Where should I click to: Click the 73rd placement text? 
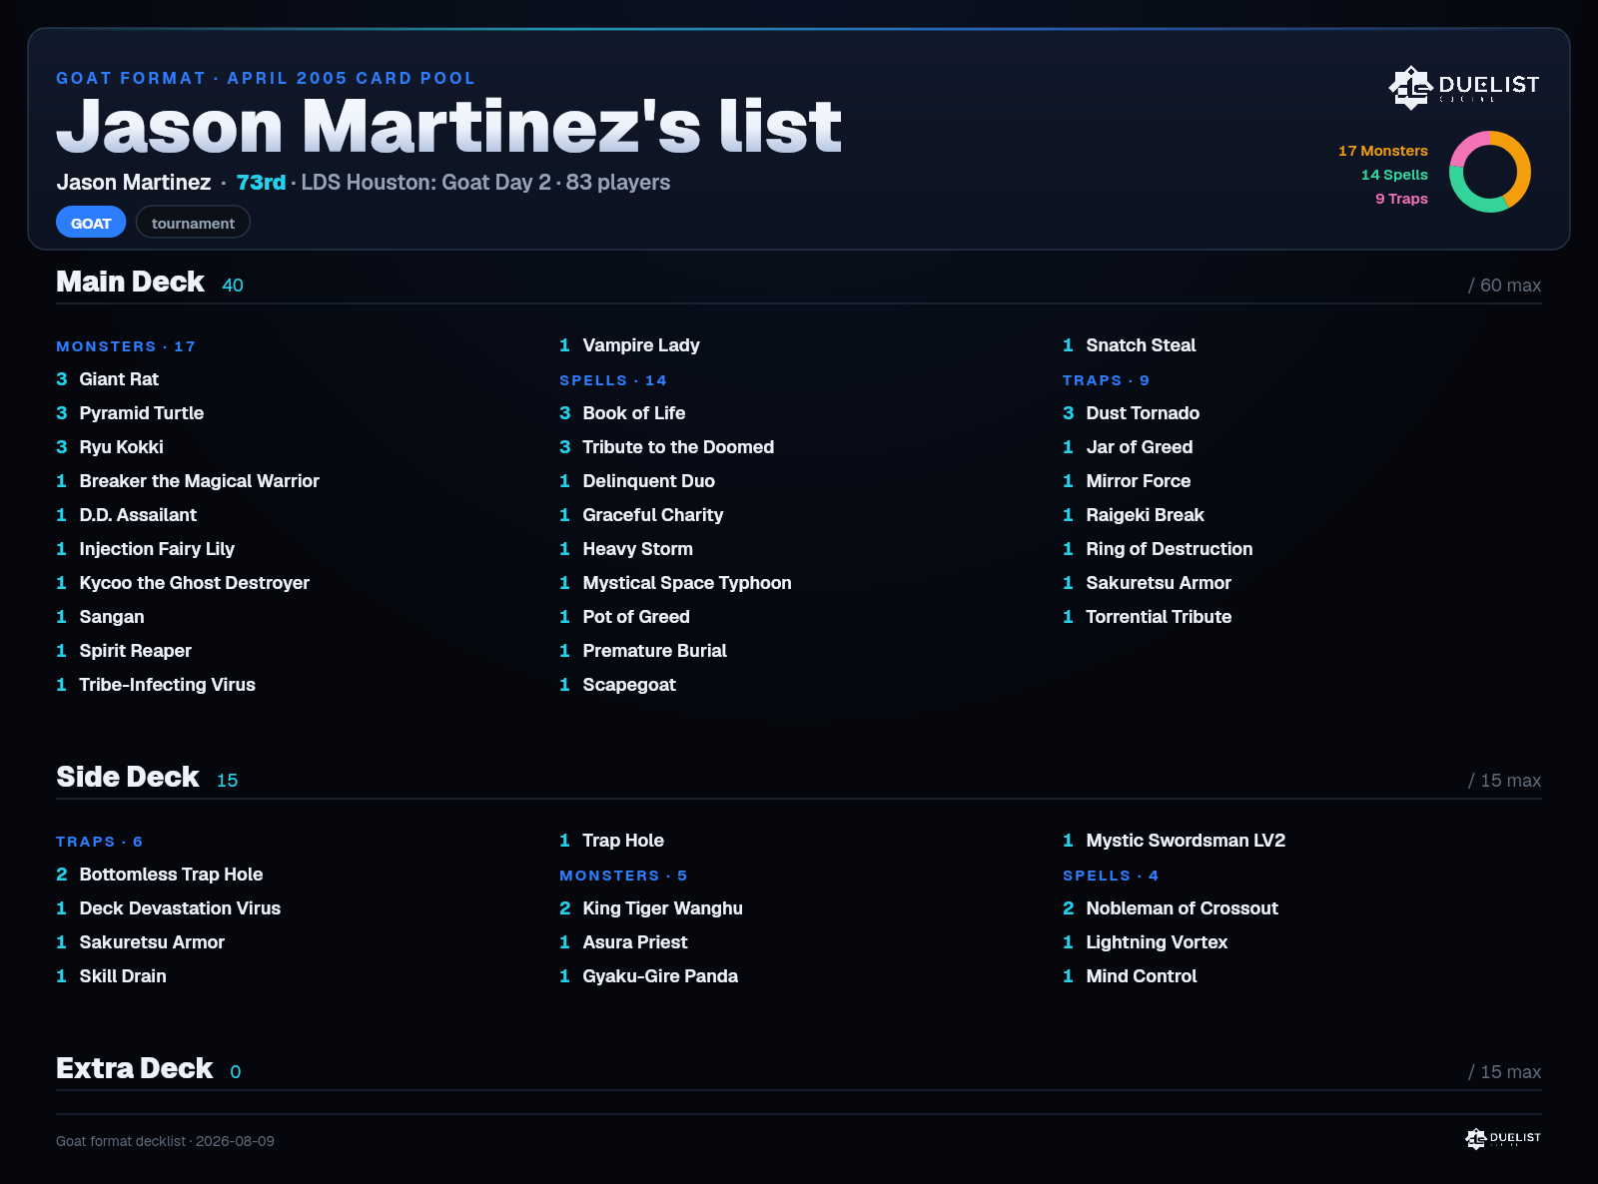tap(261, 183)
